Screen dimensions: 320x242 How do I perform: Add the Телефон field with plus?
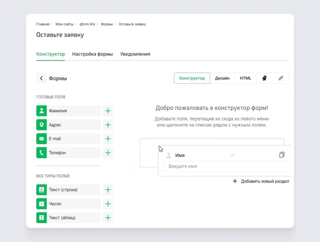pyautogui.click(x=108, y=153)
